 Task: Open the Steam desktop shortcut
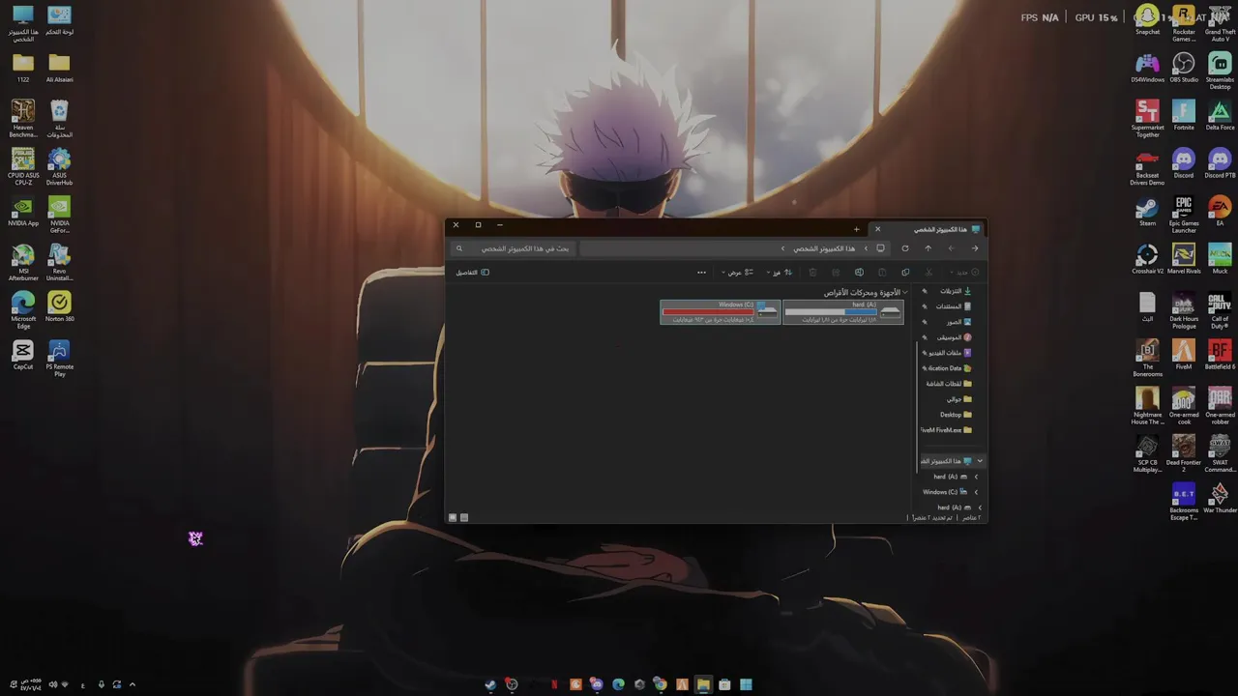[1147, 211]
